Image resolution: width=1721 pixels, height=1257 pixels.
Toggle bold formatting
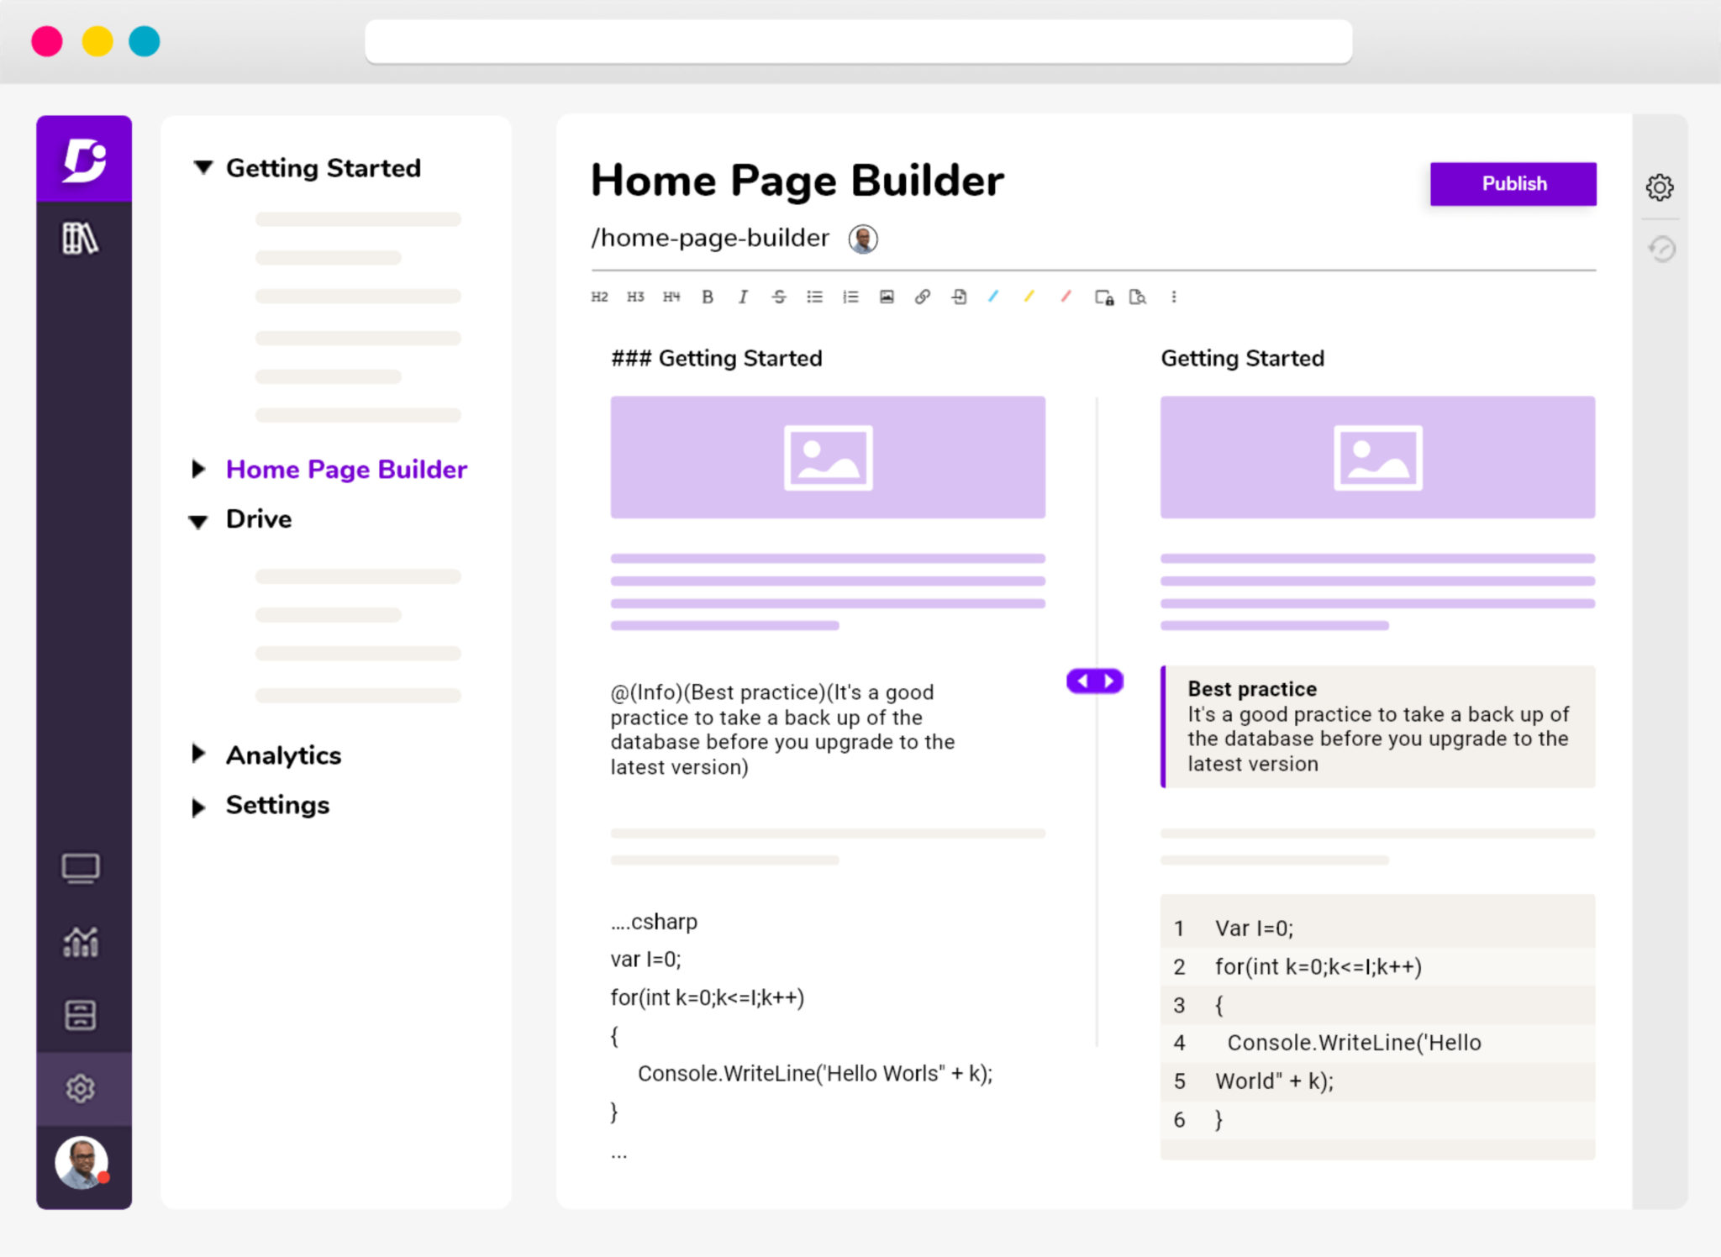(708, 297)
